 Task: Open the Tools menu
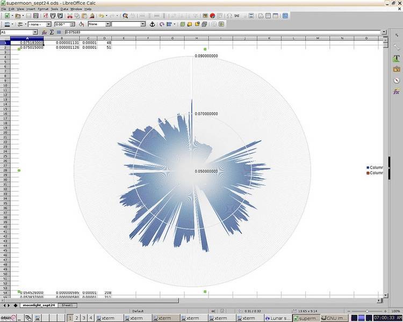54,9
